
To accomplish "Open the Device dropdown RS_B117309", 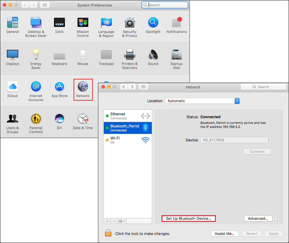I will (x=235, y=140).
